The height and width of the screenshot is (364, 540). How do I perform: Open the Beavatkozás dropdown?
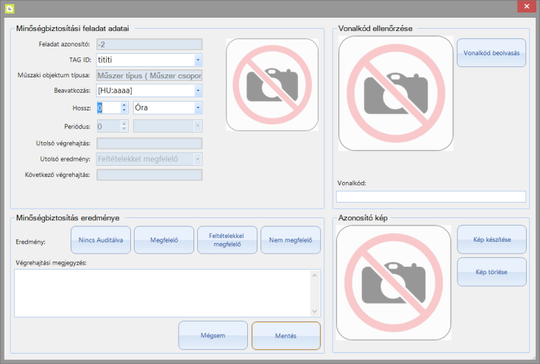(198, 91)
